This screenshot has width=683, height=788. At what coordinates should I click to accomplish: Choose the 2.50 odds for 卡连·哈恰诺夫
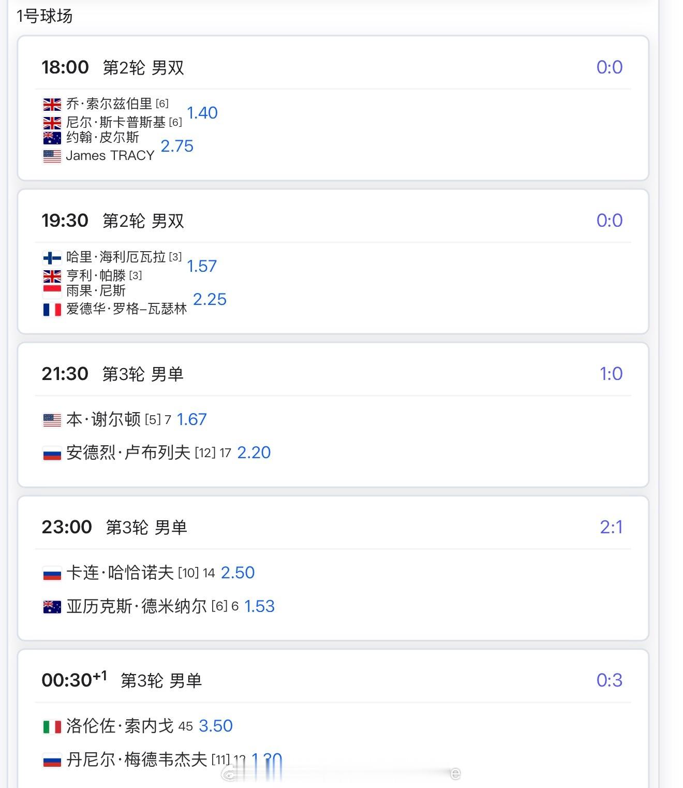tap(237, 573)
